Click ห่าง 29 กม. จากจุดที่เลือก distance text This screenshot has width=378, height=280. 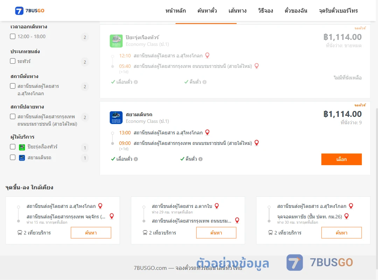coord(172,212)
